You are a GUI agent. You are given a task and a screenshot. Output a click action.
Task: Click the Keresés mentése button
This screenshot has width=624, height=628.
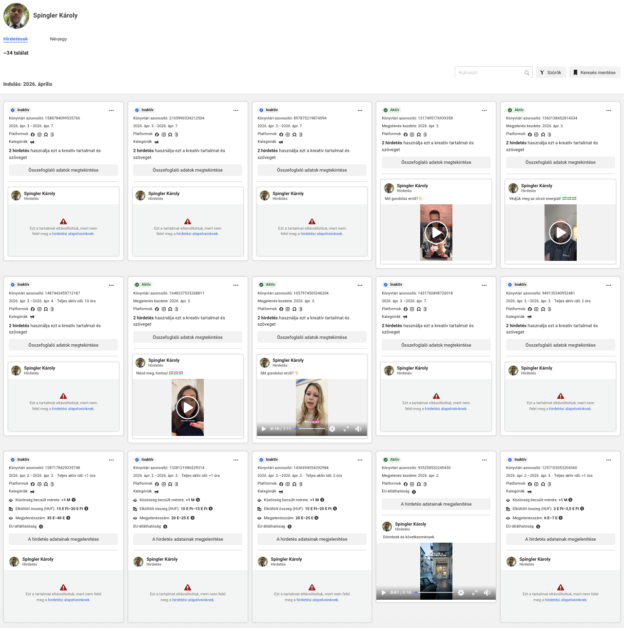point(594,73)
